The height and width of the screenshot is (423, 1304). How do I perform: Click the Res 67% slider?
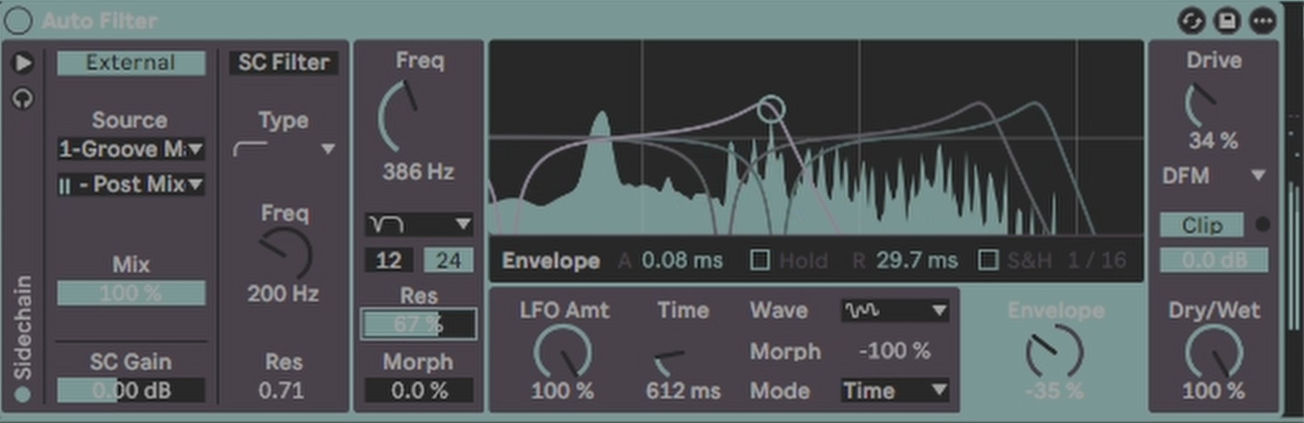[418, 324]
